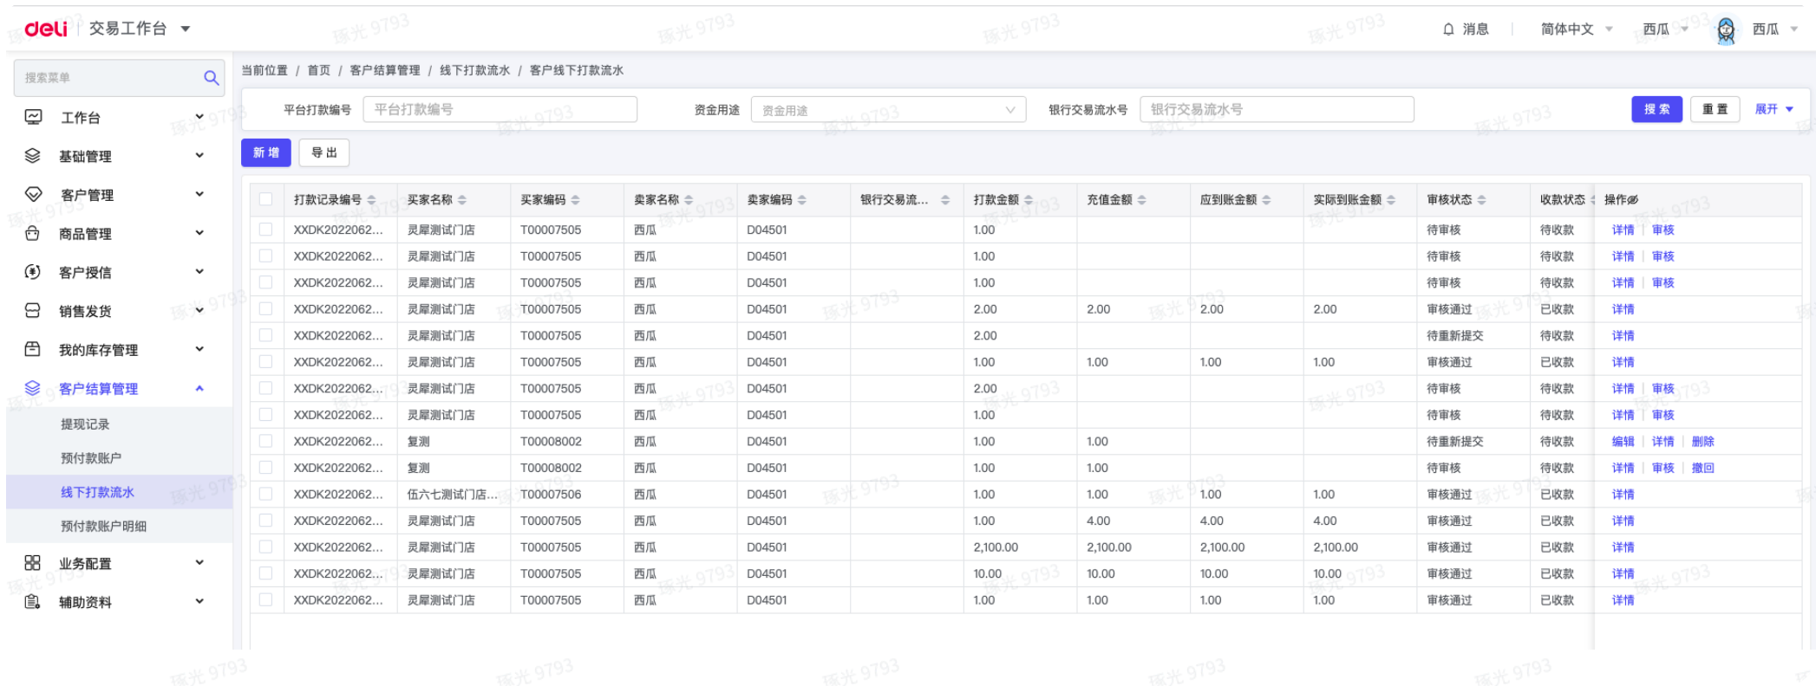Image resolution: width=1816 pixels, height=686 pixels.
Task: Check the first table row checkbox
Action: tap(265, 230)
